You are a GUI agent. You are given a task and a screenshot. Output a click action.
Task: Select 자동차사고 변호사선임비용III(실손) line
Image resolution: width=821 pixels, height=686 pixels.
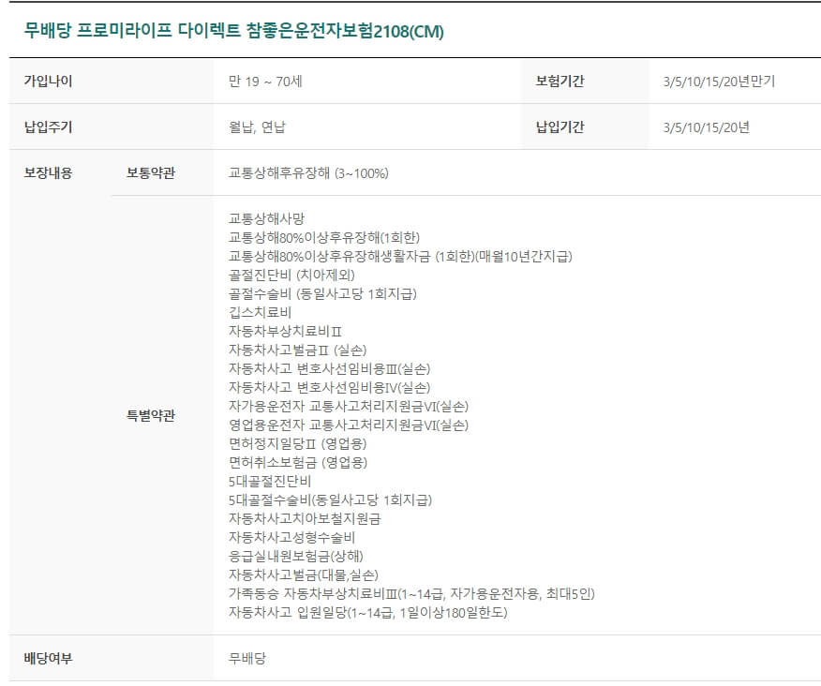tap(329, 369)
